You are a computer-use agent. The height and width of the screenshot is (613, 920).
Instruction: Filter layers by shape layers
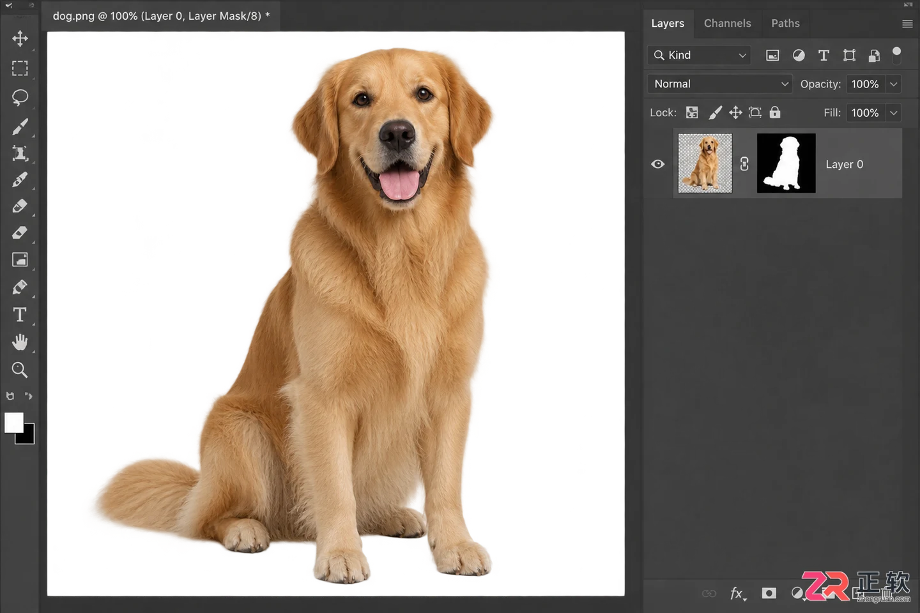point(849,56)
